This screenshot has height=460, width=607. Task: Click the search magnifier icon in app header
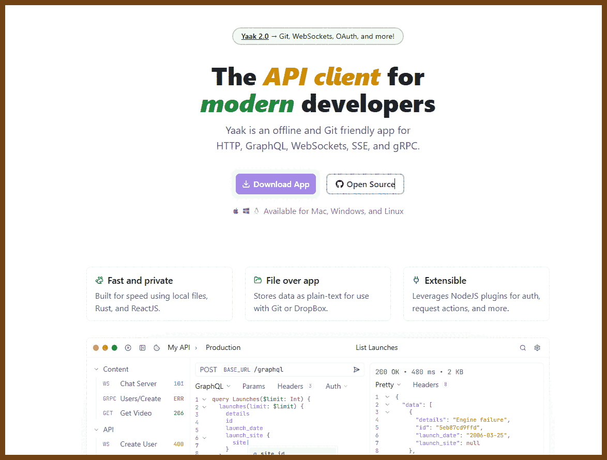[x=523, y=348]
